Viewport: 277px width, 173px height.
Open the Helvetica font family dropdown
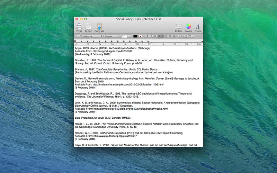coord(92,36)
